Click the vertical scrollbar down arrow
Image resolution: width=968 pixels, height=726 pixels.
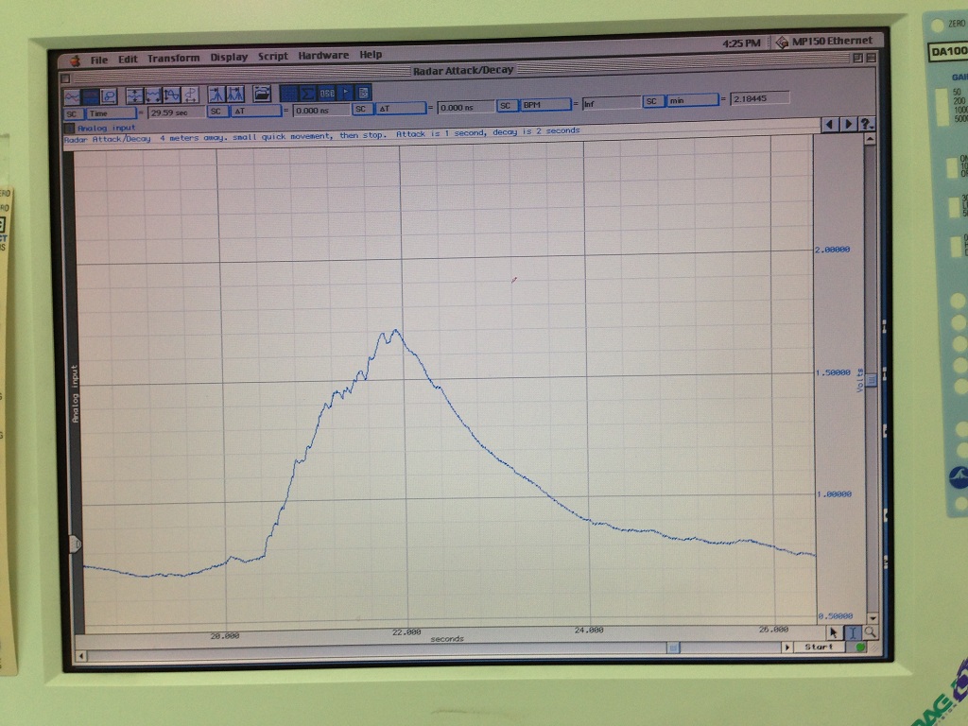pos(873,618)
